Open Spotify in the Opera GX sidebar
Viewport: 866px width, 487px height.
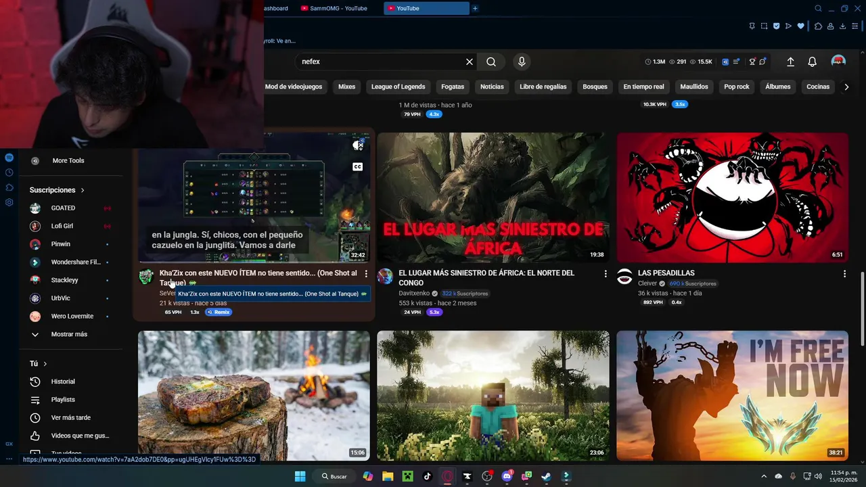point(9,157)
